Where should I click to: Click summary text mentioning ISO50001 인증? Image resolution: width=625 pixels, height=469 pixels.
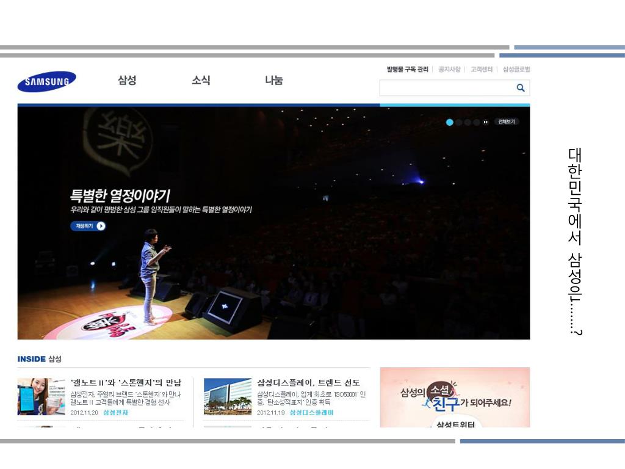tap(311, 398)
